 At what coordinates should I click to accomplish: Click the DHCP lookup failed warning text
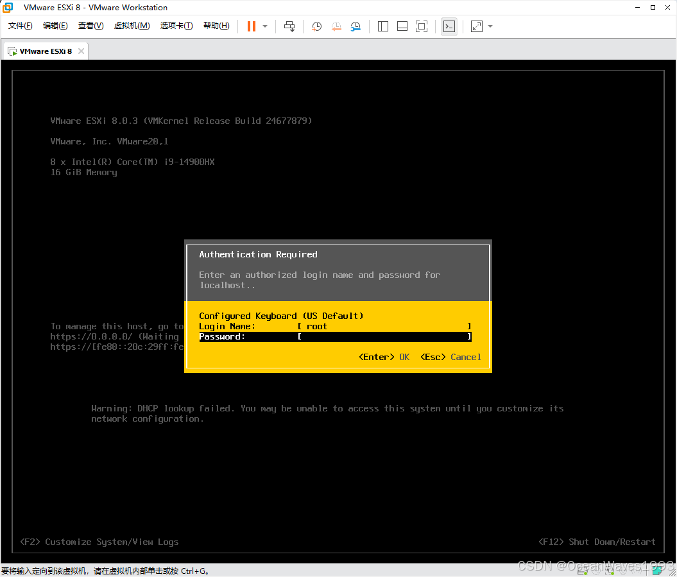click(x=327, y=413)
